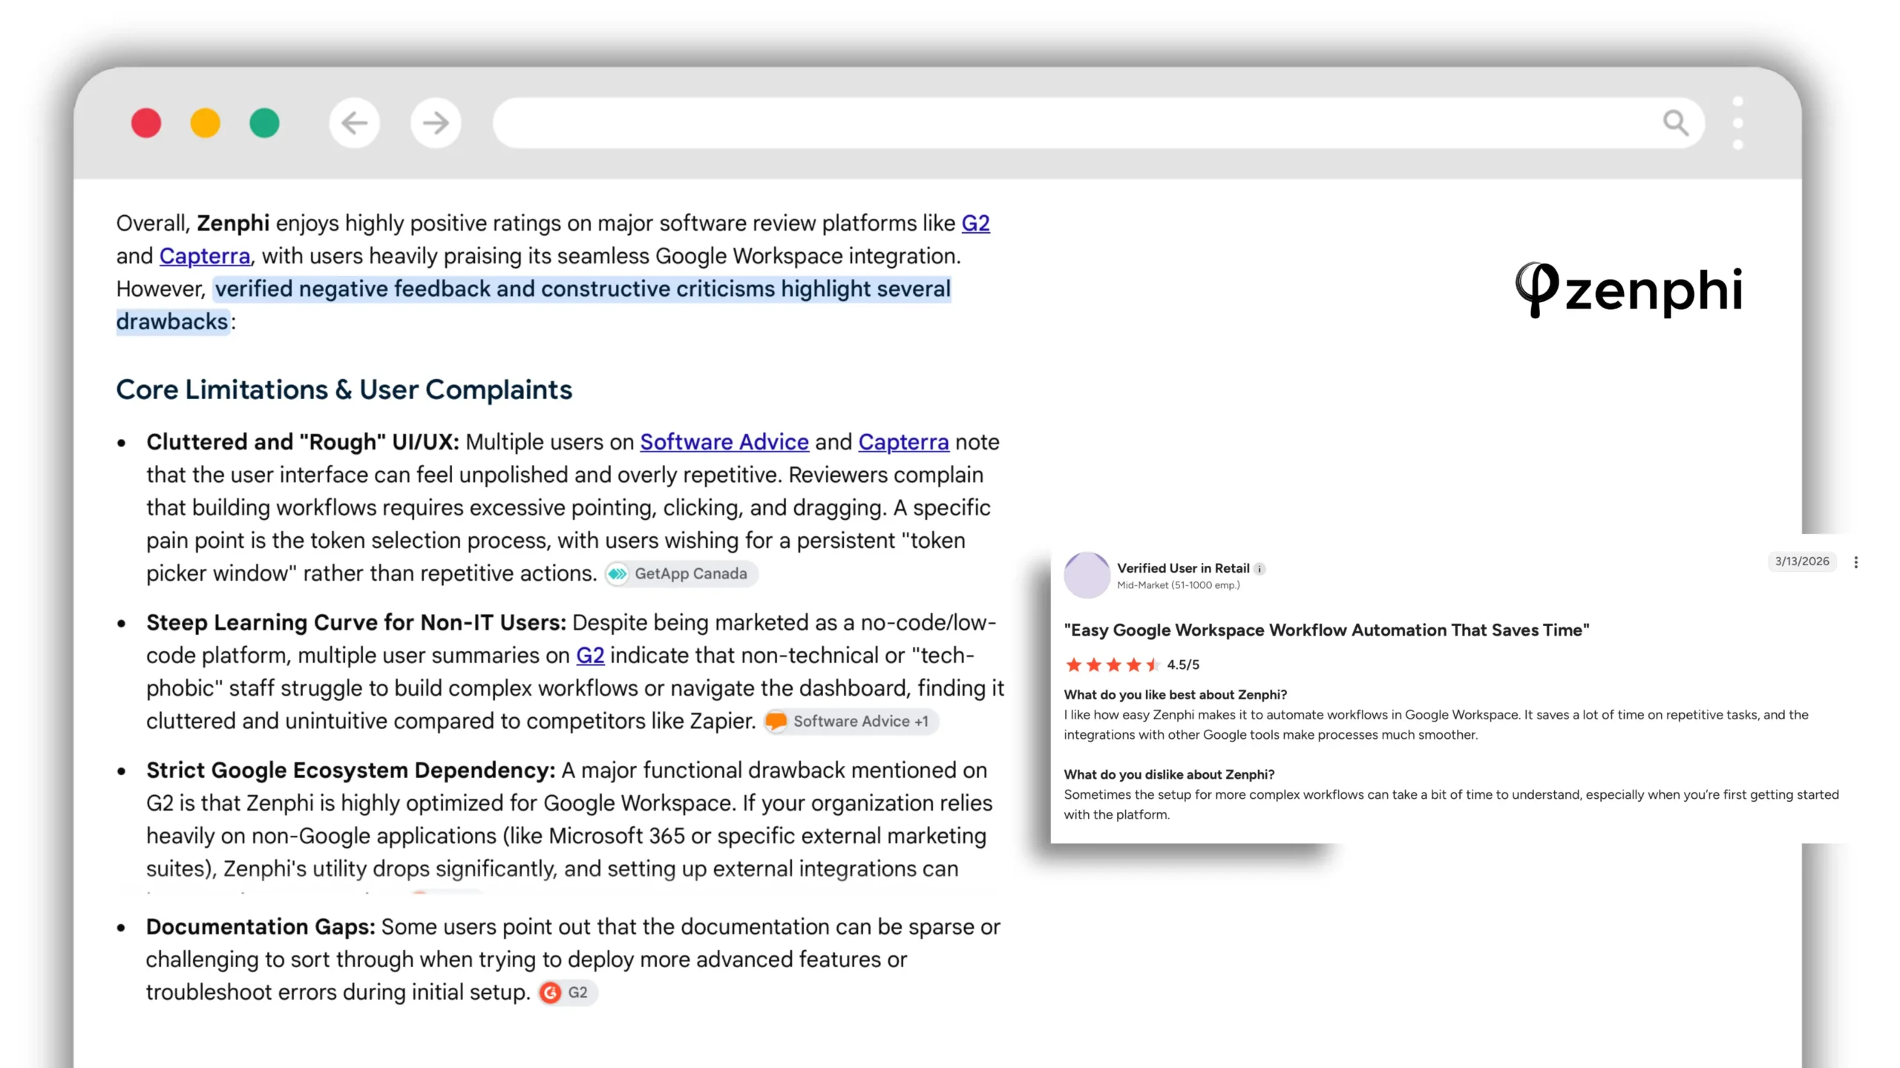1900x1068 pixels.
Task: Click the info icon beside Verified User in Retail
Action: pyautogui.click(x=1259, y=569)
